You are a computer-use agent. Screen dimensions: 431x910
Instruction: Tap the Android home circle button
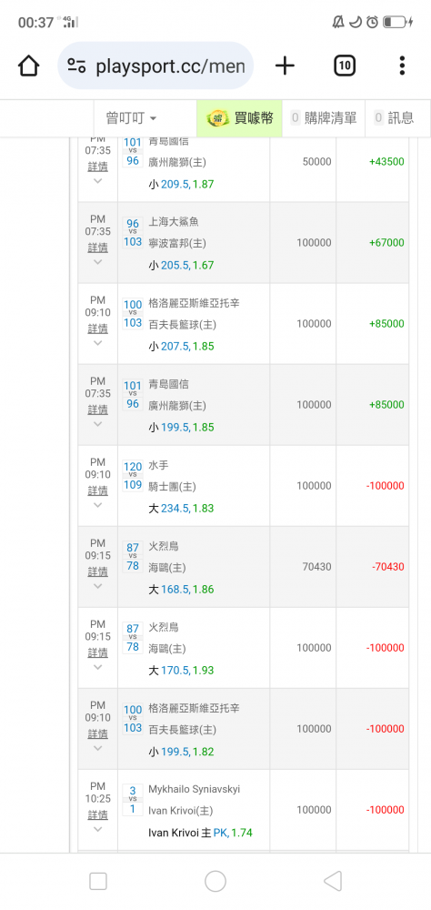click(215, 881)
